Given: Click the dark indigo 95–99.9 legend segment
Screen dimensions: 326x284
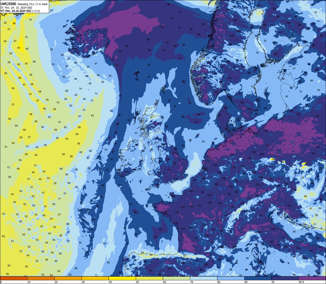Looking at the screenshot, I should (285, 278).
